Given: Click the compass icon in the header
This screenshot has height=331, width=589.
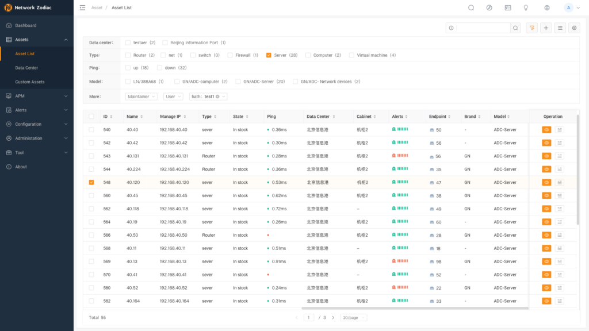Looking at the screenshot, I should 489,7.
